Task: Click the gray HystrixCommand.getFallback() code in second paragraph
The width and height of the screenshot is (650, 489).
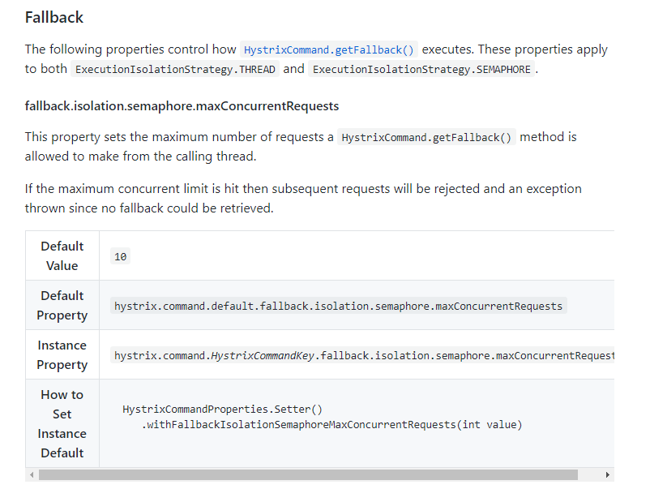Action: pos(426,138)
